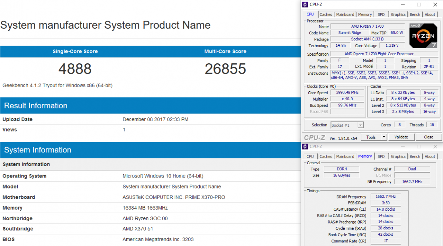The image size is (443, 246).
Task: Click the Core Voltage value 1.319 V
Action: pos(392,46)
